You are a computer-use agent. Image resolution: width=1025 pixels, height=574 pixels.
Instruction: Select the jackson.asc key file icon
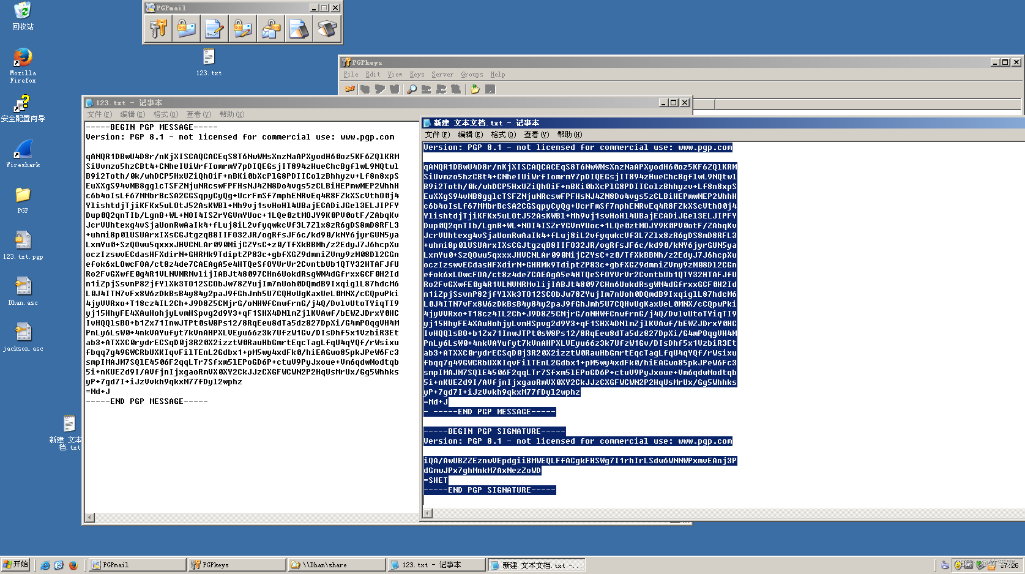[x=23, y=337]
